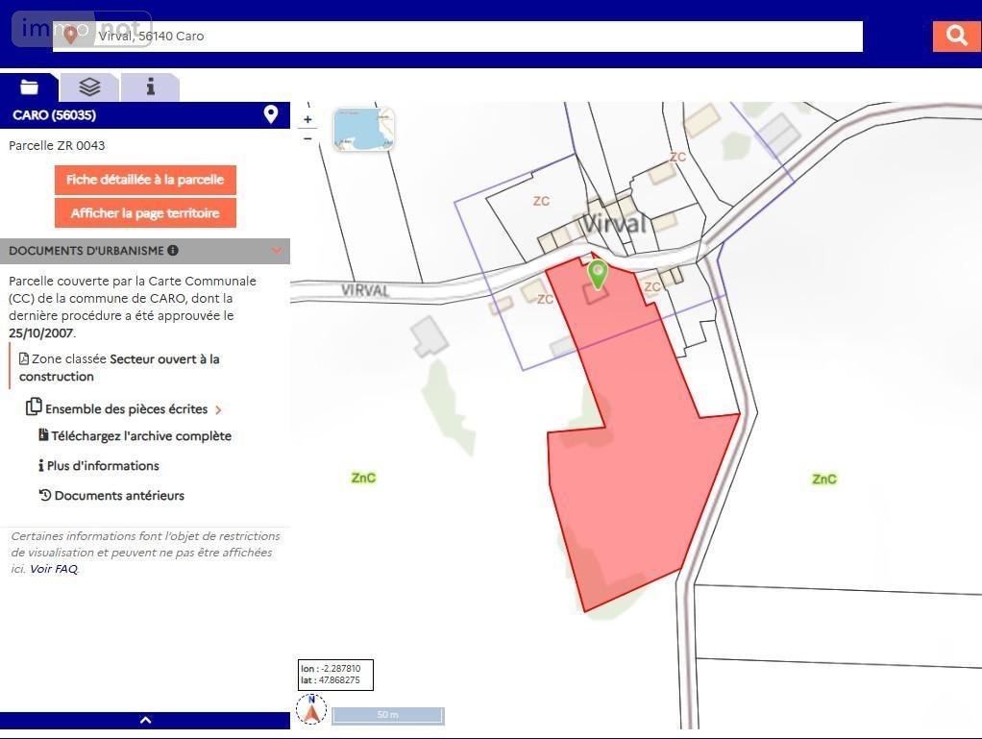The image size is (982, 739).
Task: Zoom in on the map
Action: (307, 120)
